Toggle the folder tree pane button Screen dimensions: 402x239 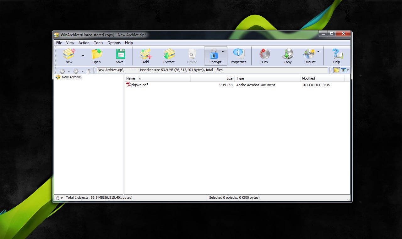(336, 70)
